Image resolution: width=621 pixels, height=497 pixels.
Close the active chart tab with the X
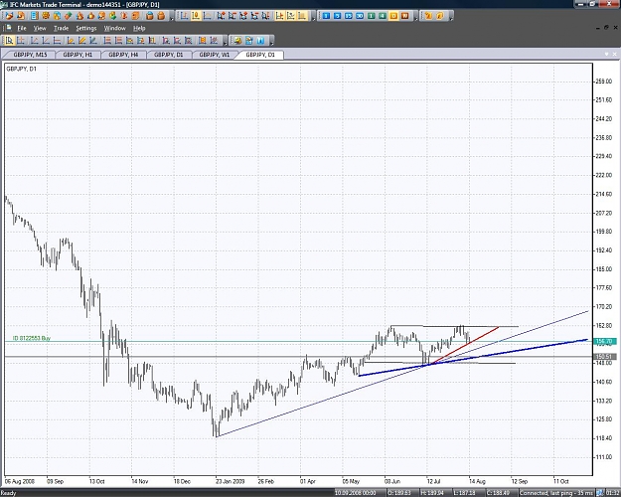615,55
